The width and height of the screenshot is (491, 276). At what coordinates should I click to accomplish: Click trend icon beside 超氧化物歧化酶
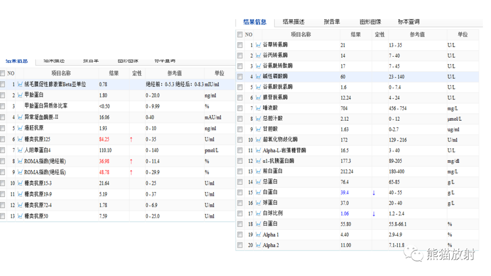point(258,140)
